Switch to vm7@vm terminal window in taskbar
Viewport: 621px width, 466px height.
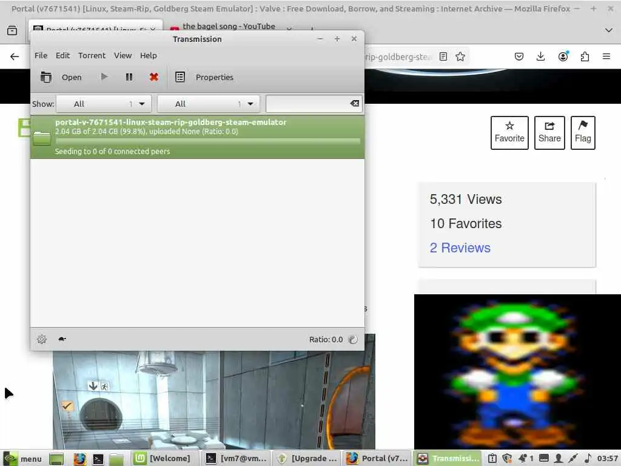(236, 459)
